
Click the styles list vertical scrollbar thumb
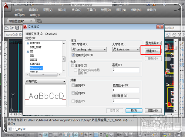coord(64,59)
